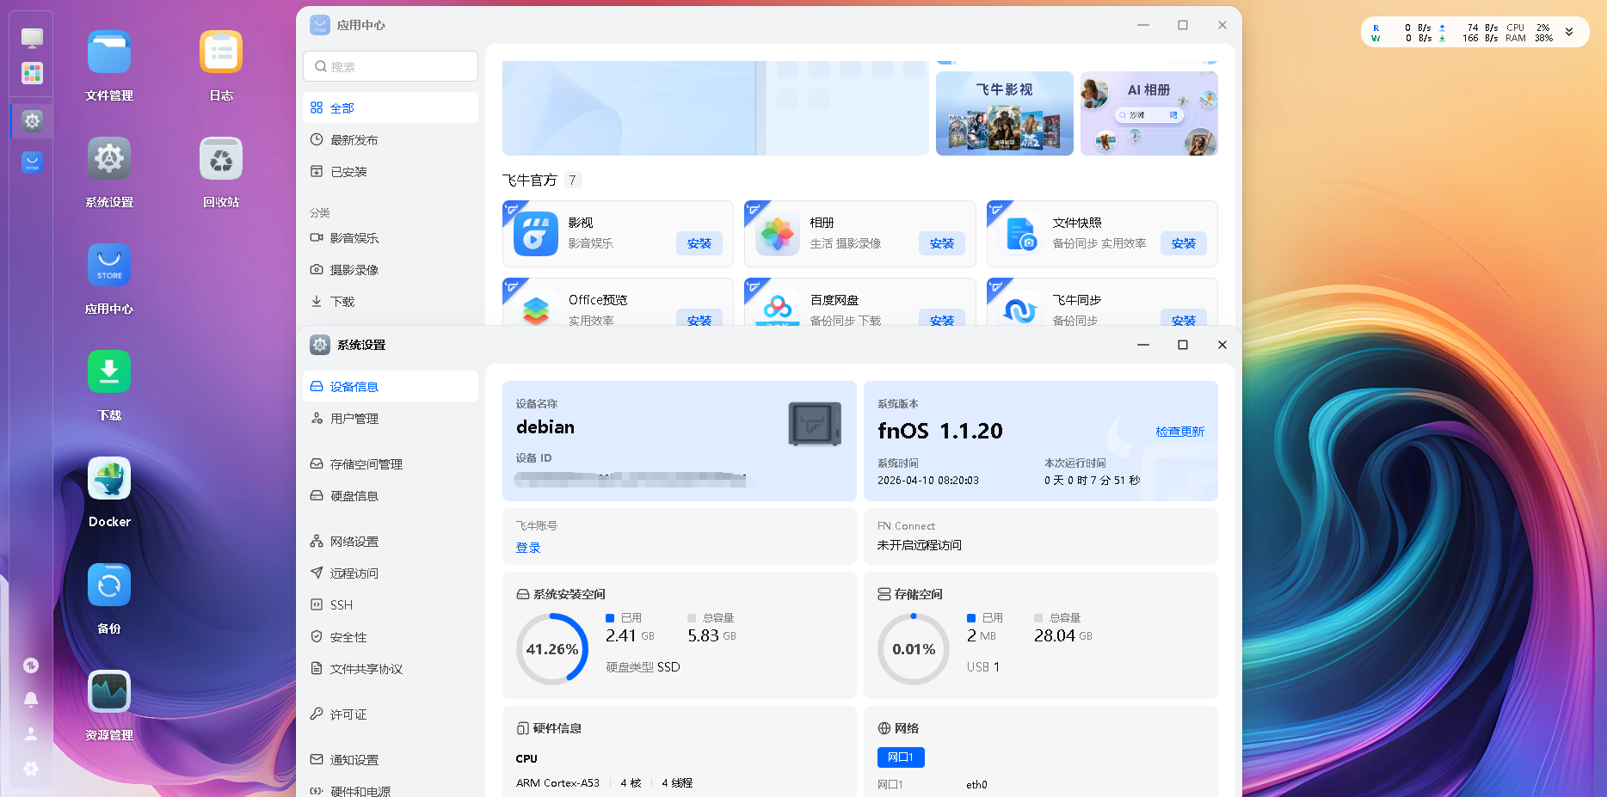Launch the 应用中心 desktop shortcut
1607x797 pixels.
(109, 266)
